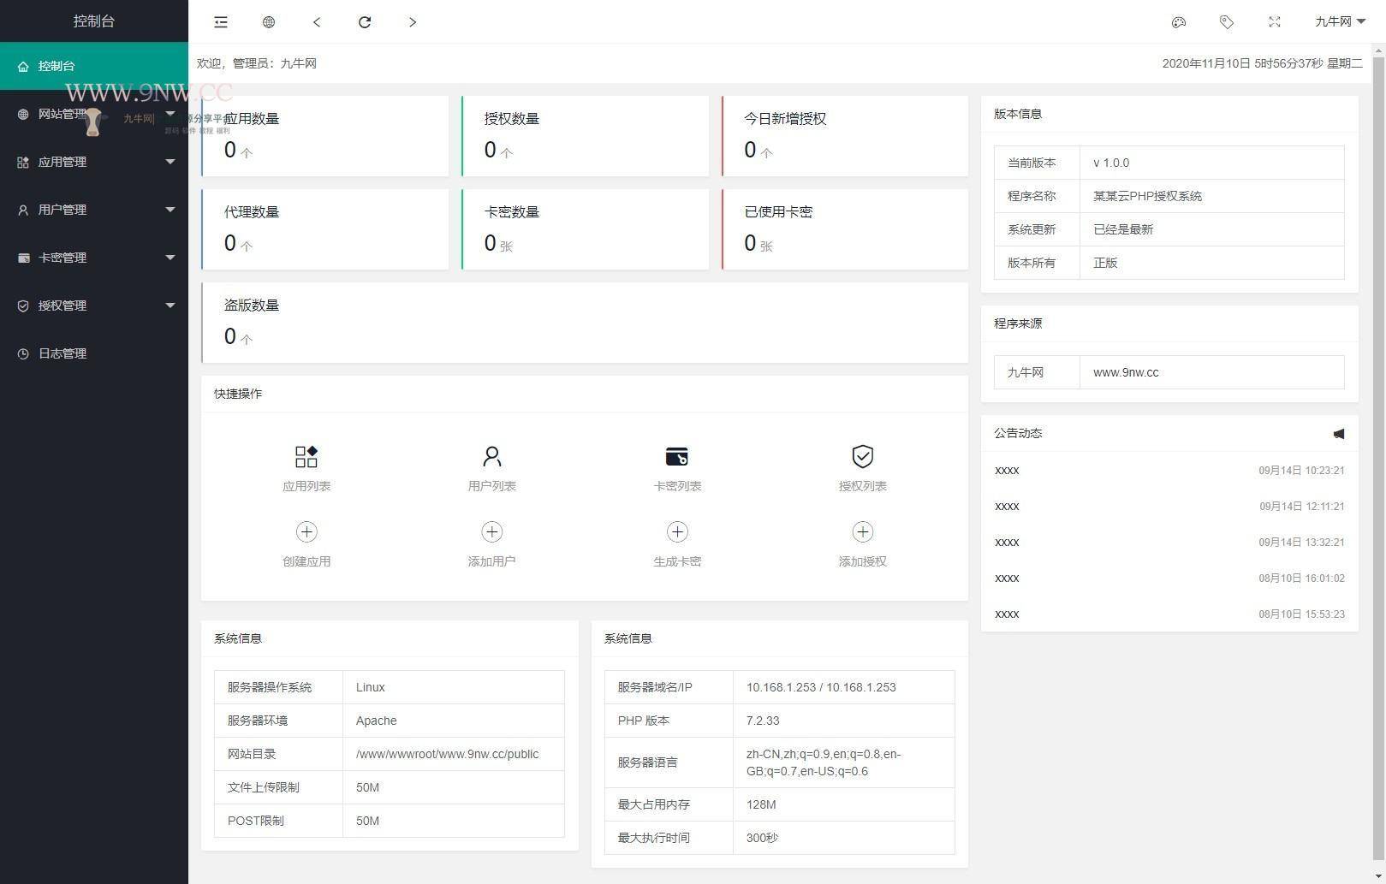Image resolution: width=1386 pixels, height=884 pixels.
Task: Click the 卡密管理 card icon
Action: tap(23, 258)
